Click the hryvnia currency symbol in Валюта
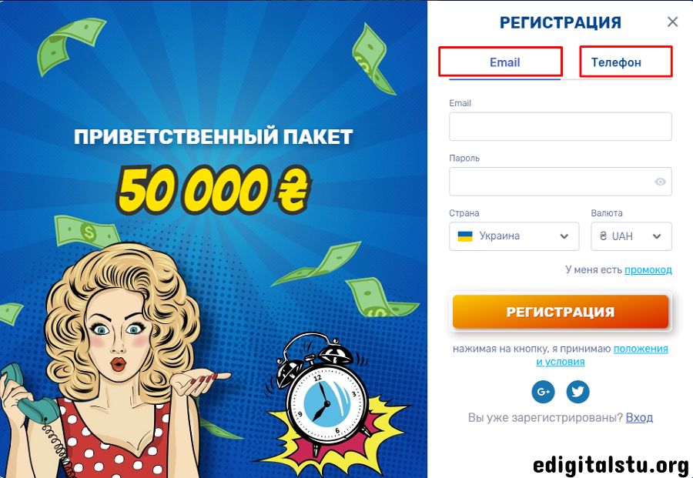The width and height of the screenshot is (693, 478). (603, 236)
